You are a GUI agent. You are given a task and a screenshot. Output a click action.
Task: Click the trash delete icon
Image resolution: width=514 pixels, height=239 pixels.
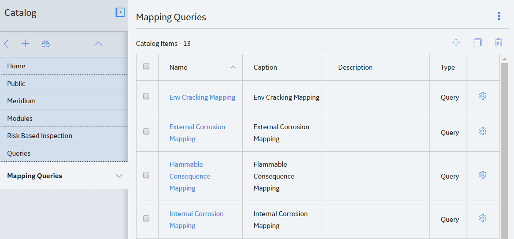tap(499, 42)
